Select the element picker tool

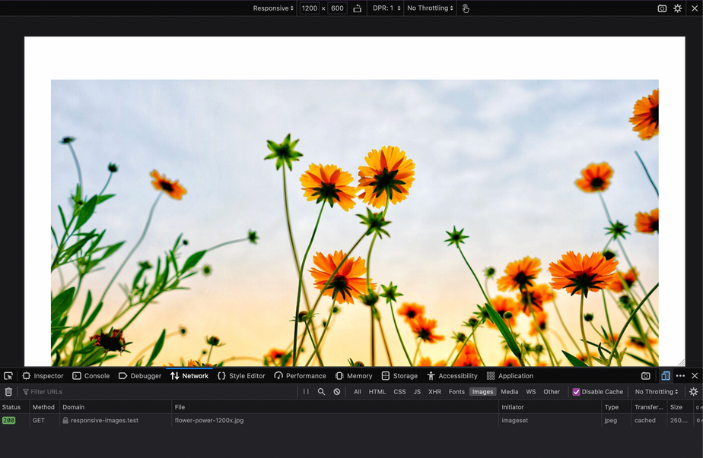[8, 375]
